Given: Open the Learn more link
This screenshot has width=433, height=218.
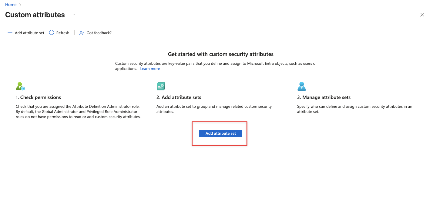Looking at the screenshot, I should tap(150, 69).
